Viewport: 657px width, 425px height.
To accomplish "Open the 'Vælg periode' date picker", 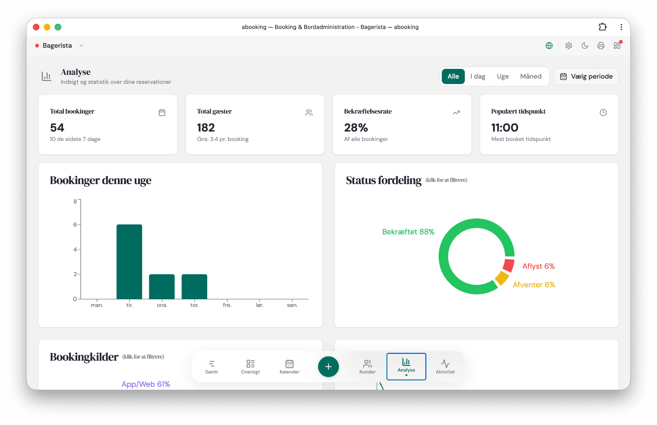I will pos(586,76).
